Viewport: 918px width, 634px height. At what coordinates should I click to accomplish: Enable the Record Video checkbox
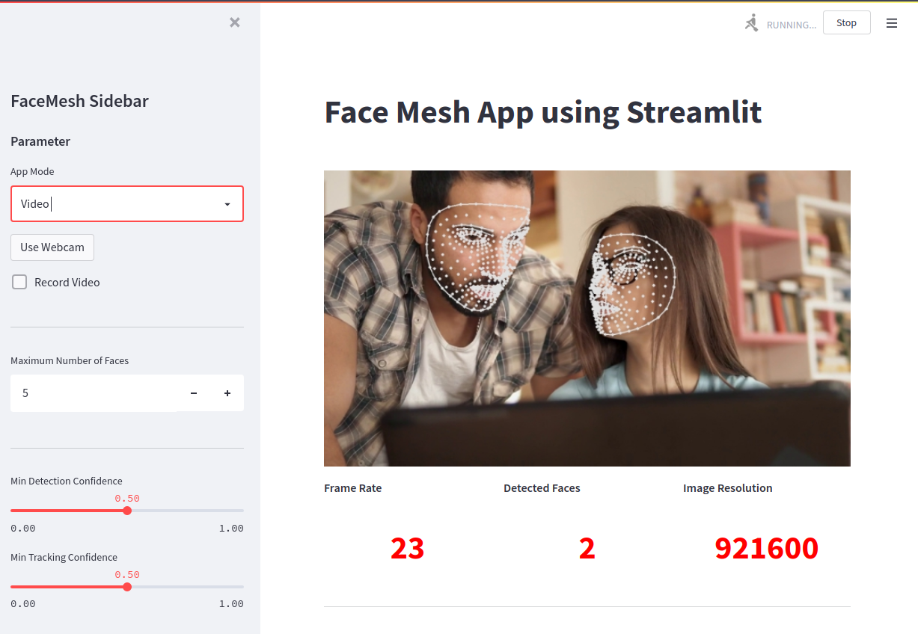pyautogui.click(x=19, y=282)
